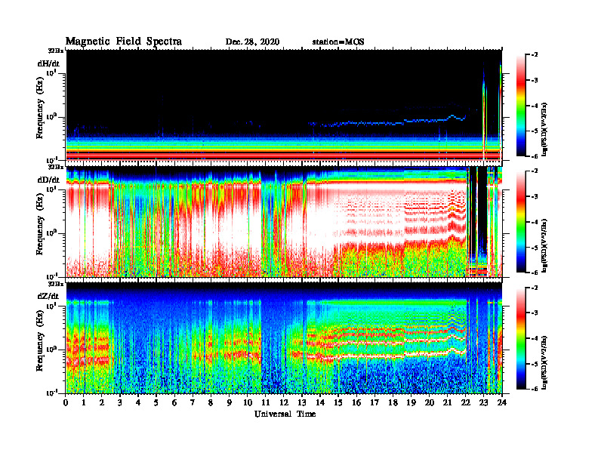This screenshot has width=598, height=462.
Task: Click the "32Hz" top tick label of dH/dt panel
Action: tap(56, 51)
